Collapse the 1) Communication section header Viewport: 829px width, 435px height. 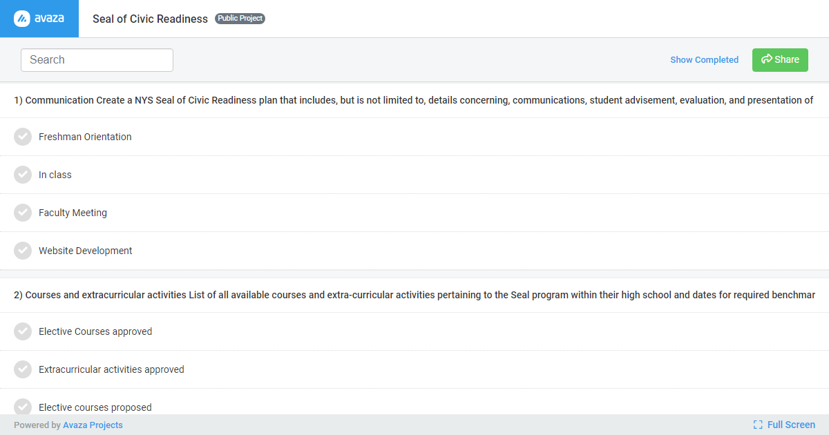pos(413,100)
